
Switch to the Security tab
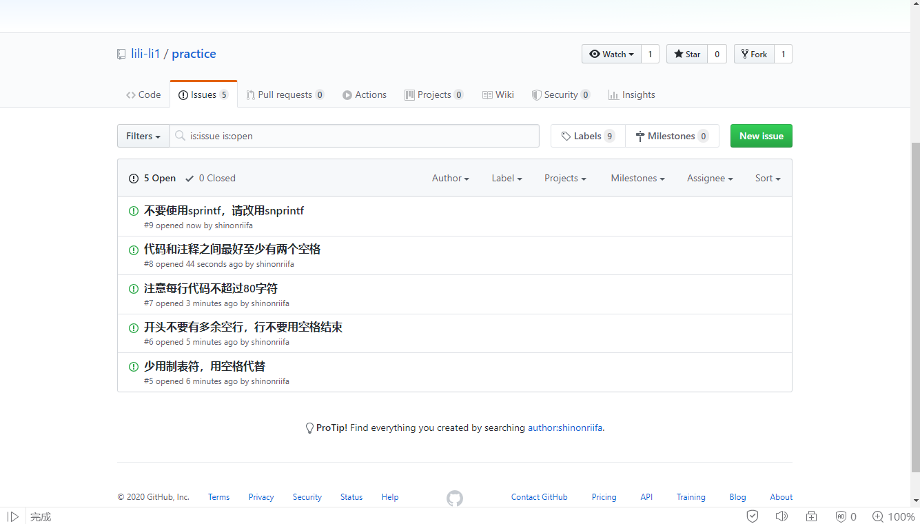(561, 95)
